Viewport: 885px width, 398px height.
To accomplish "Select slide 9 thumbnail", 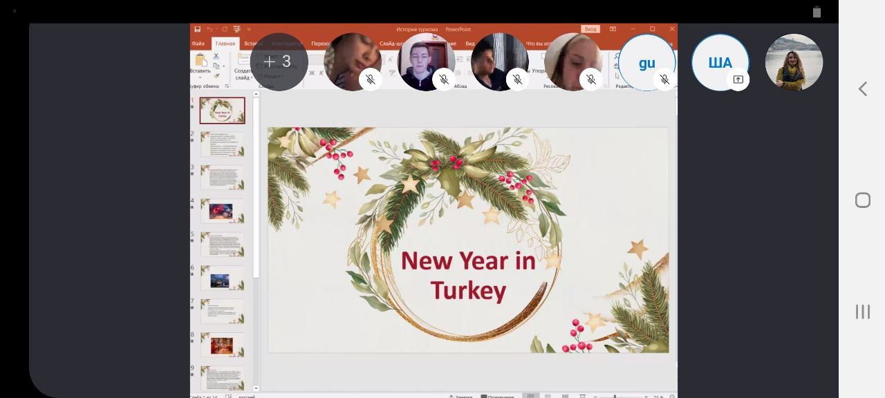I will click(223, 378).
